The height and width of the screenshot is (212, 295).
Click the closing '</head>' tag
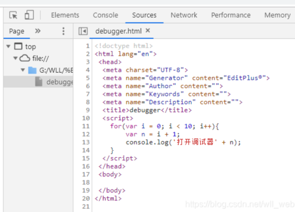[x=112, y=166]
